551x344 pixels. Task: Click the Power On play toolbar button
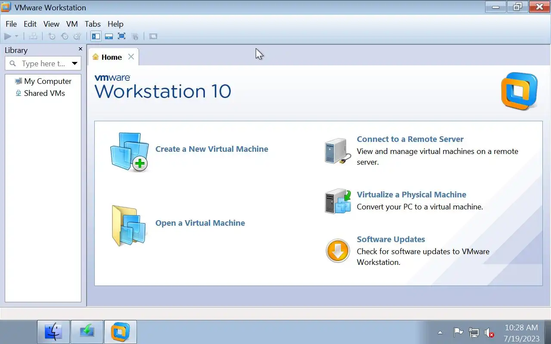tap(8, 37)
